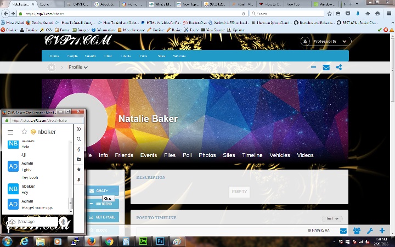Click the upload file icon in chat

12,222
